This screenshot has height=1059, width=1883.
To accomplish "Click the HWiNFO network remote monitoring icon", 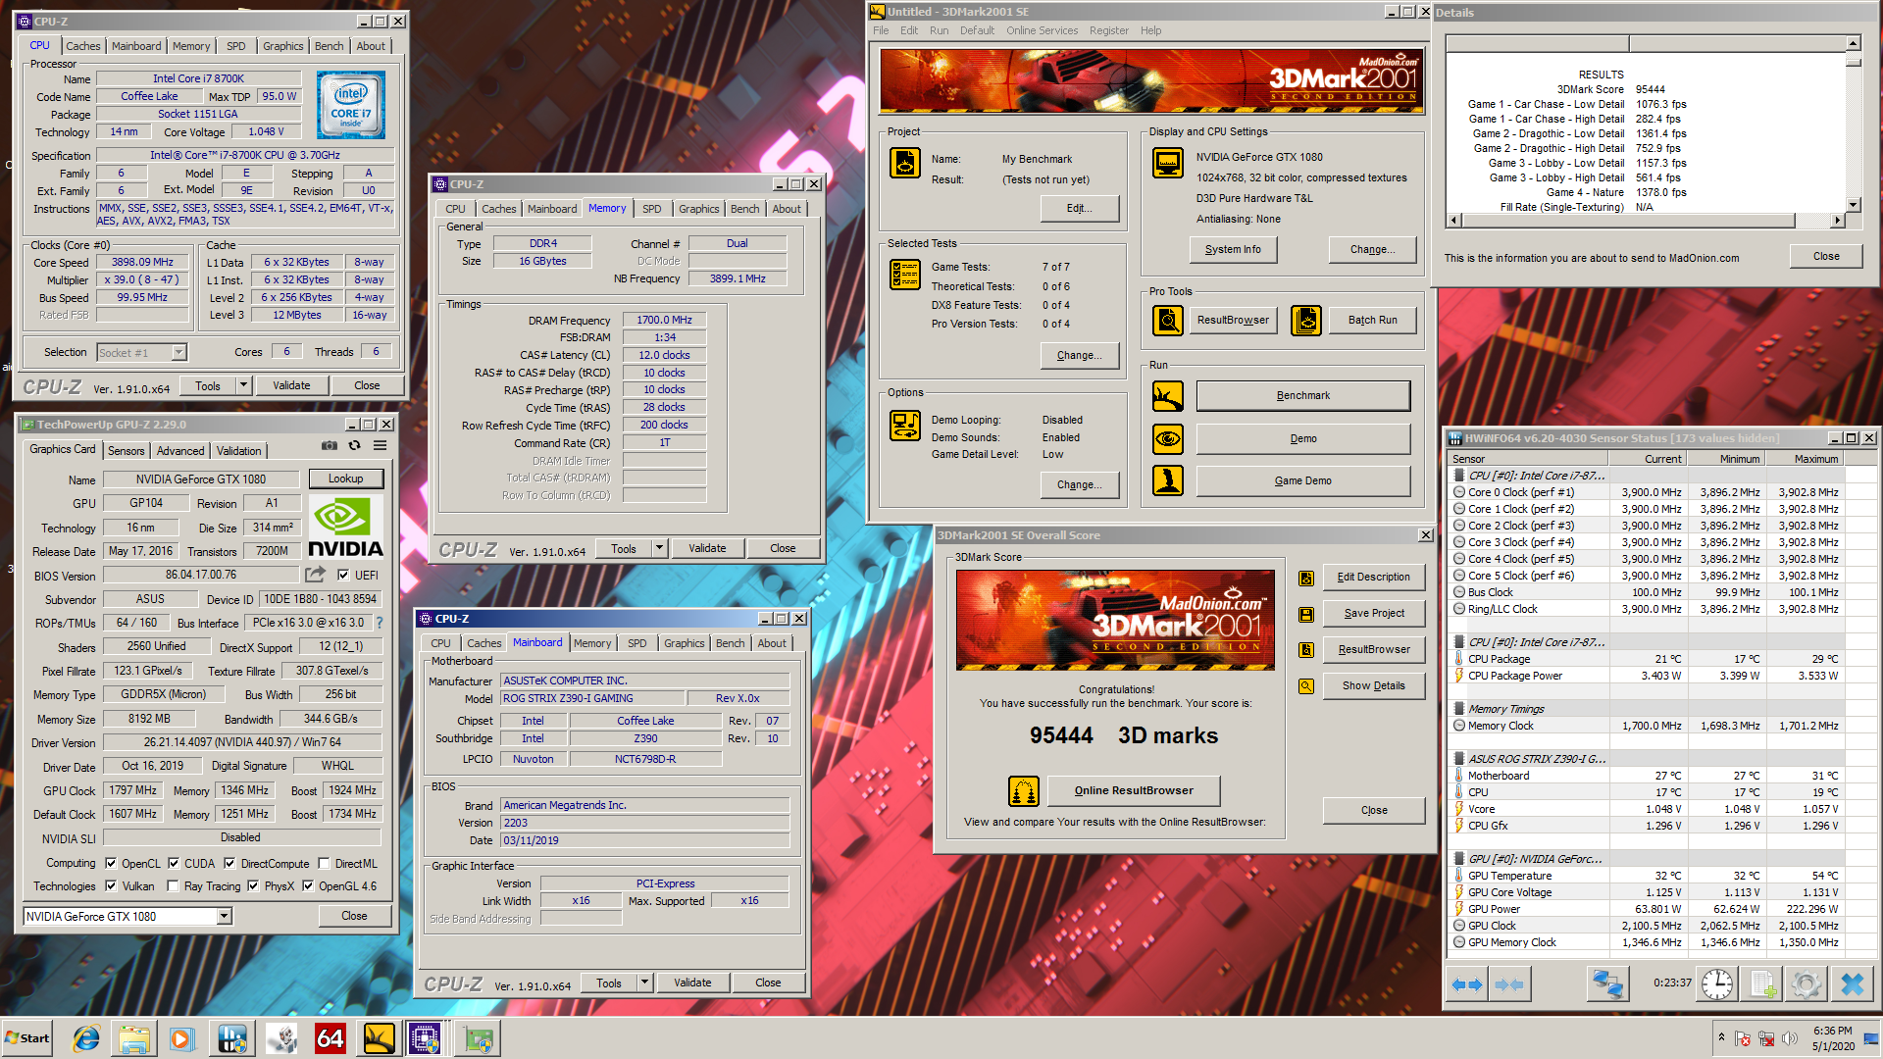I will (x=1608, y=983).
